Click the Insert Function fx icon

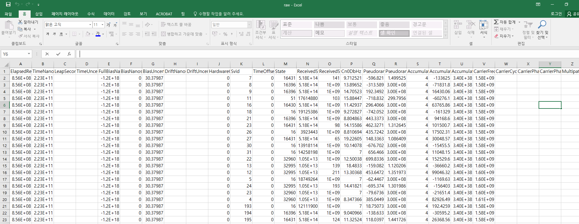pos(69,54)
